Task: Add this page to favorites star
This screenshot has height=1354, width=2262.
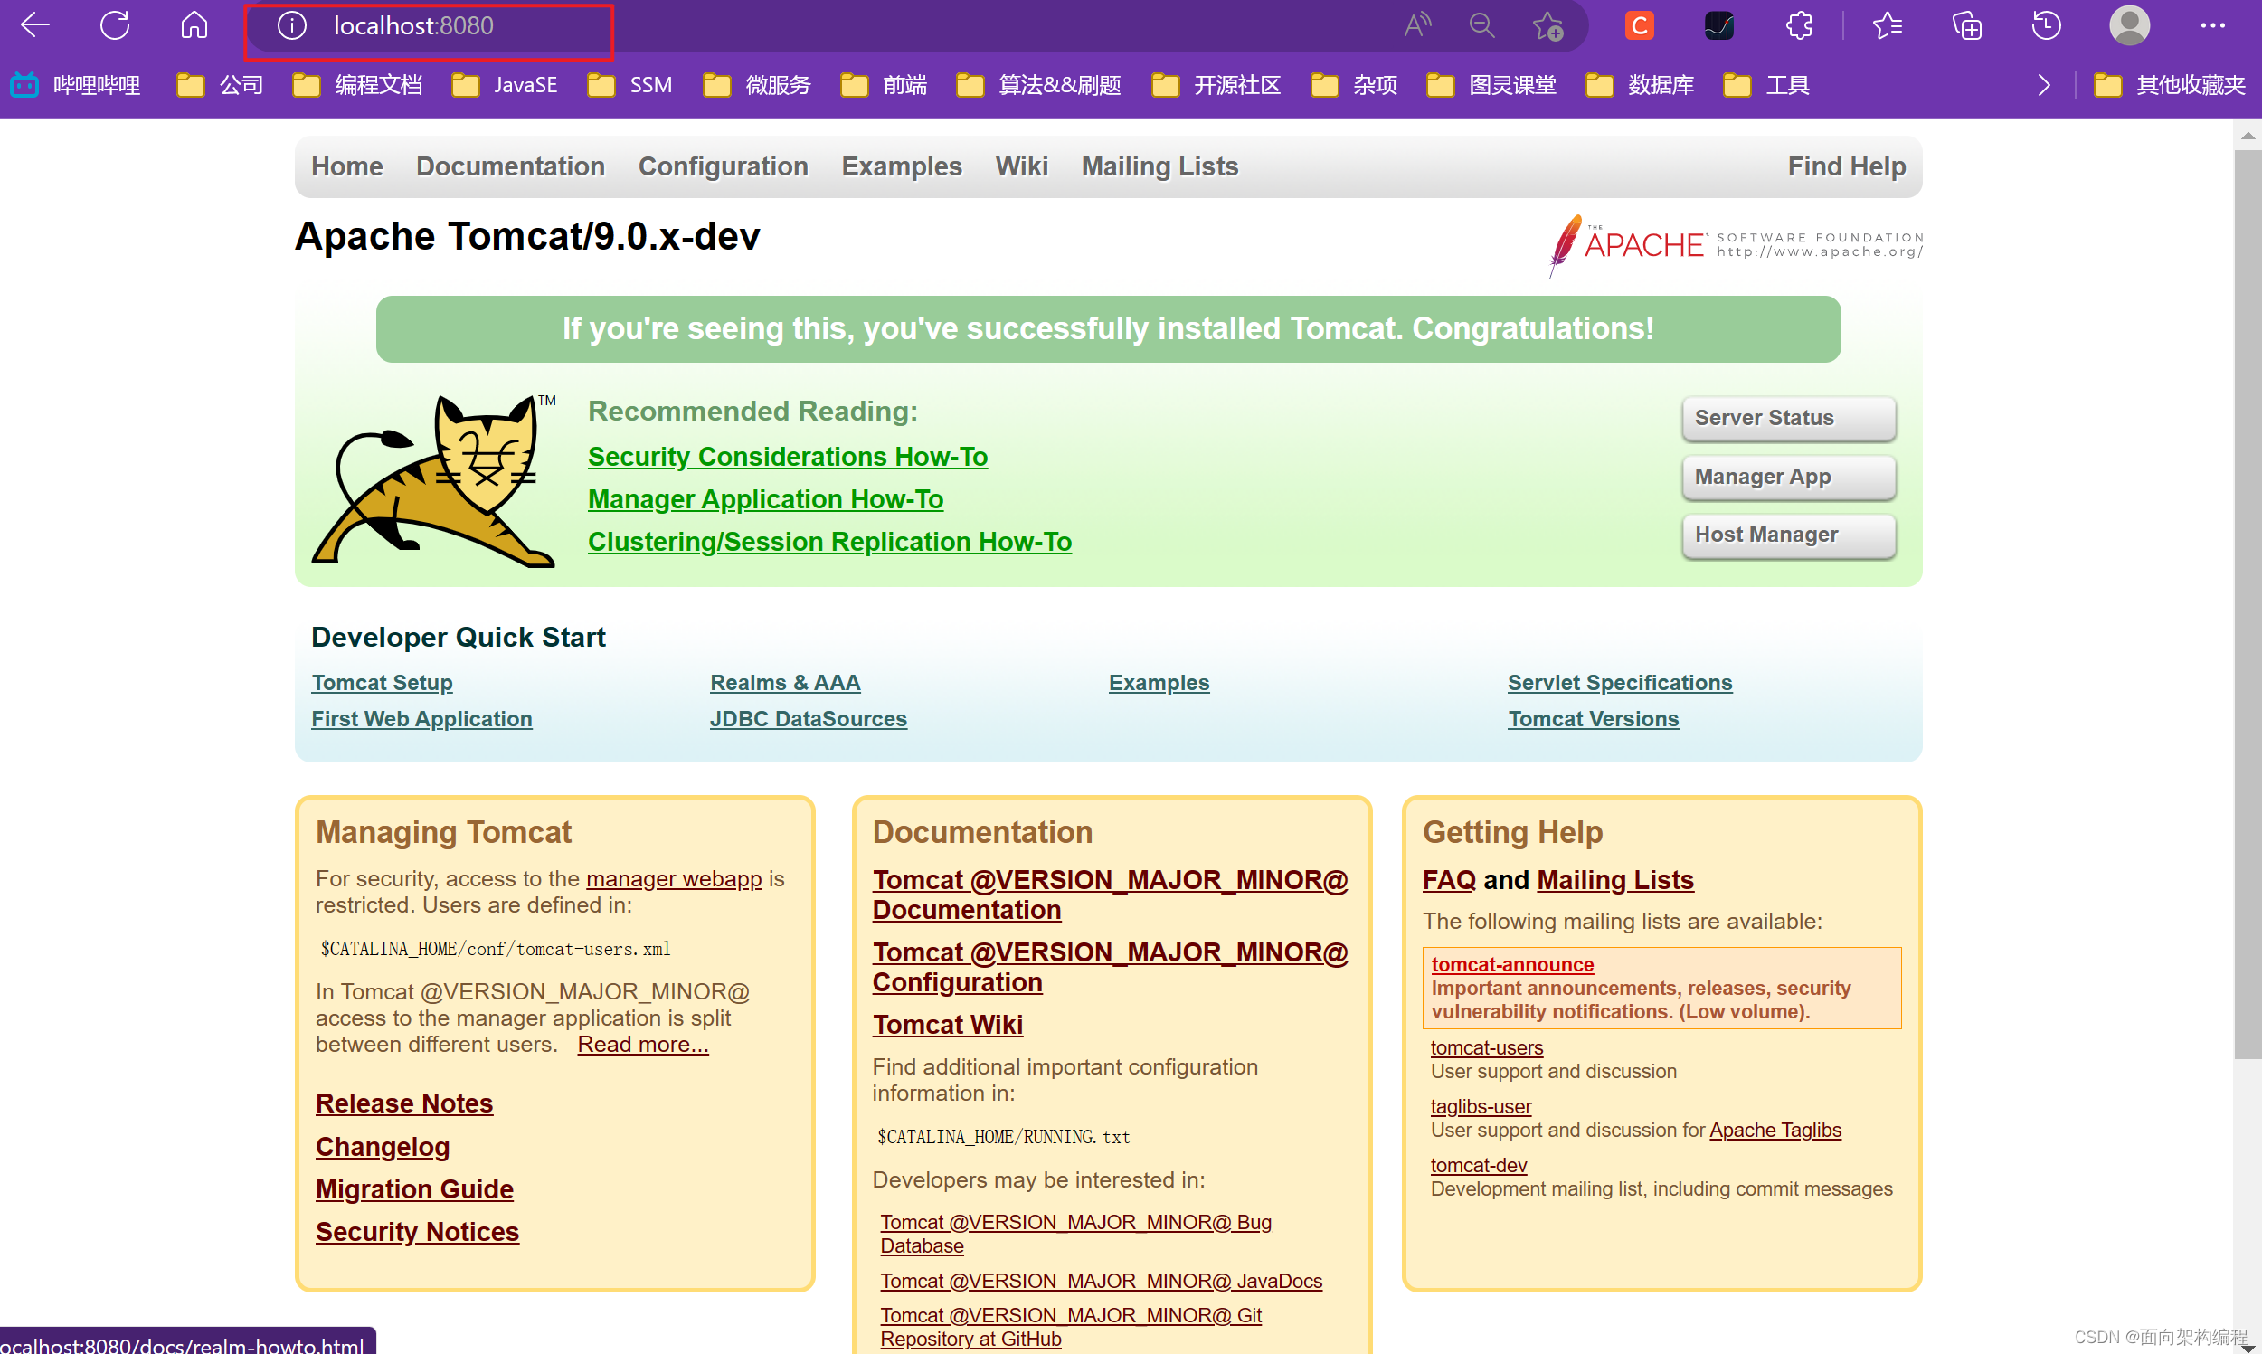Action: [x=1547, y=25]
